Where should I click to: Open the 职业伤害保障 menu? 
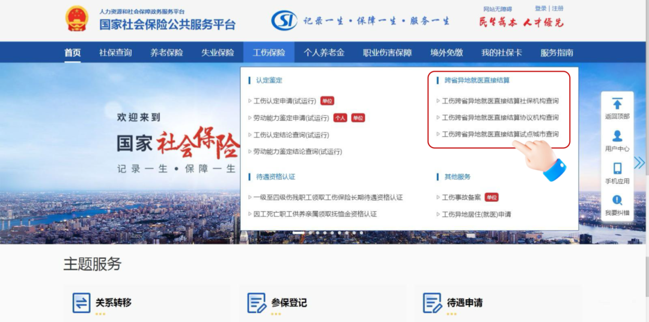(x=388, y=52)
